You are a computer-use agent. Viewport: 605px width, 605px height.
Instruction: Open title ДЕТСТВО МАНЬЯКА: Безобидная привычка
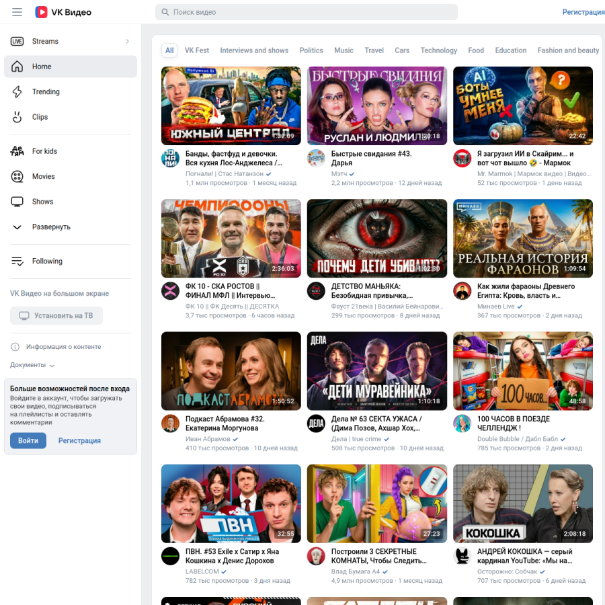[x=372, y=291]
